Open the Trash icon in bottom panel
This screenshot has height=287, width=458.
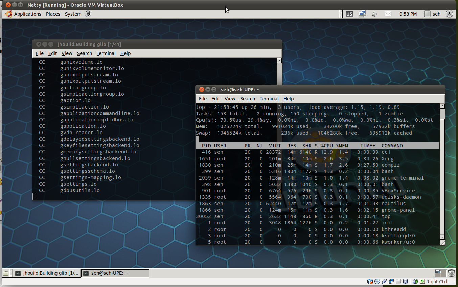451,273
